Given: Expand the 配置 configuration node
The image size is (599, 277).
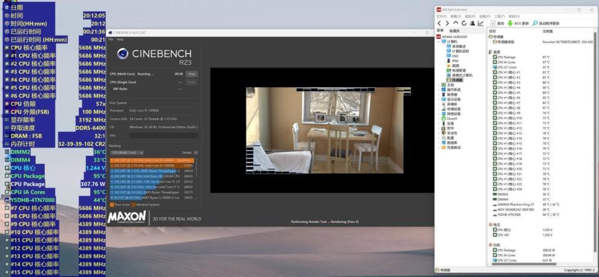Looking at the screenshot, I should tap(439, 138).
